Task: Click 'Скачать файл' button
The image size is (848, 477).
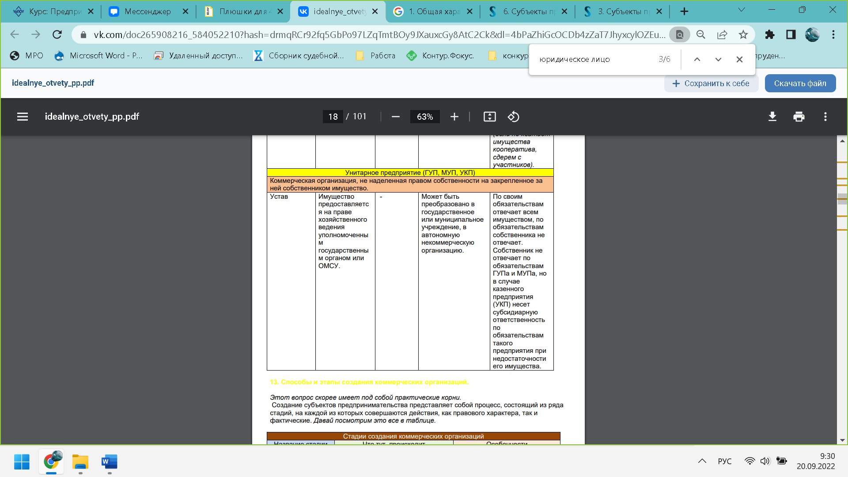Action: 800,83
